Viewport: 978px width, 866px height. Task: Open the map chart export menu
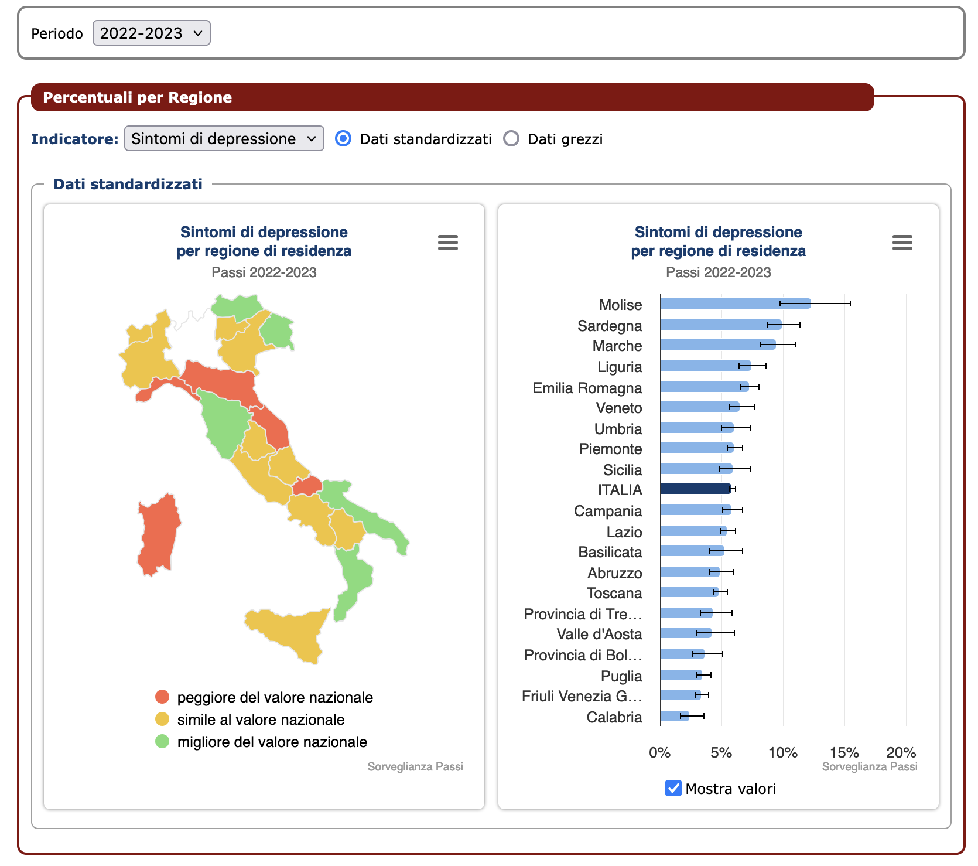click(448, 243)
